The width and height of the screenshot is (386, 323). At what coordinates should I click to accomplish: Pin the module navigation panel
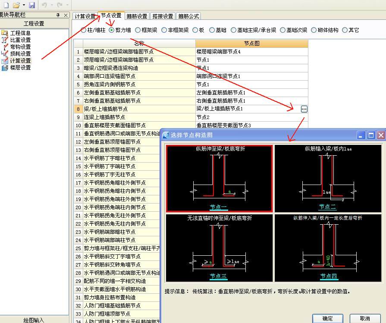click(58, 15)
